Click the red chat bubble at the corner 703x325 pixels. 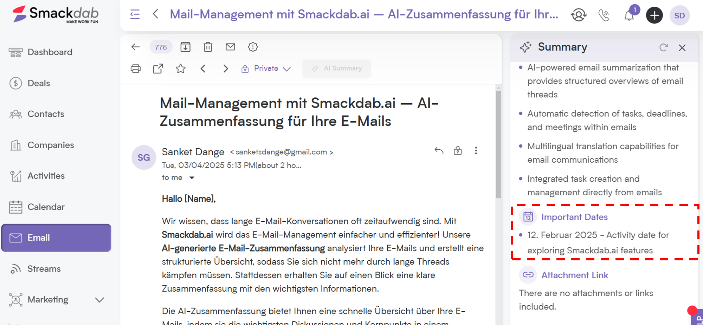[692, 310]
